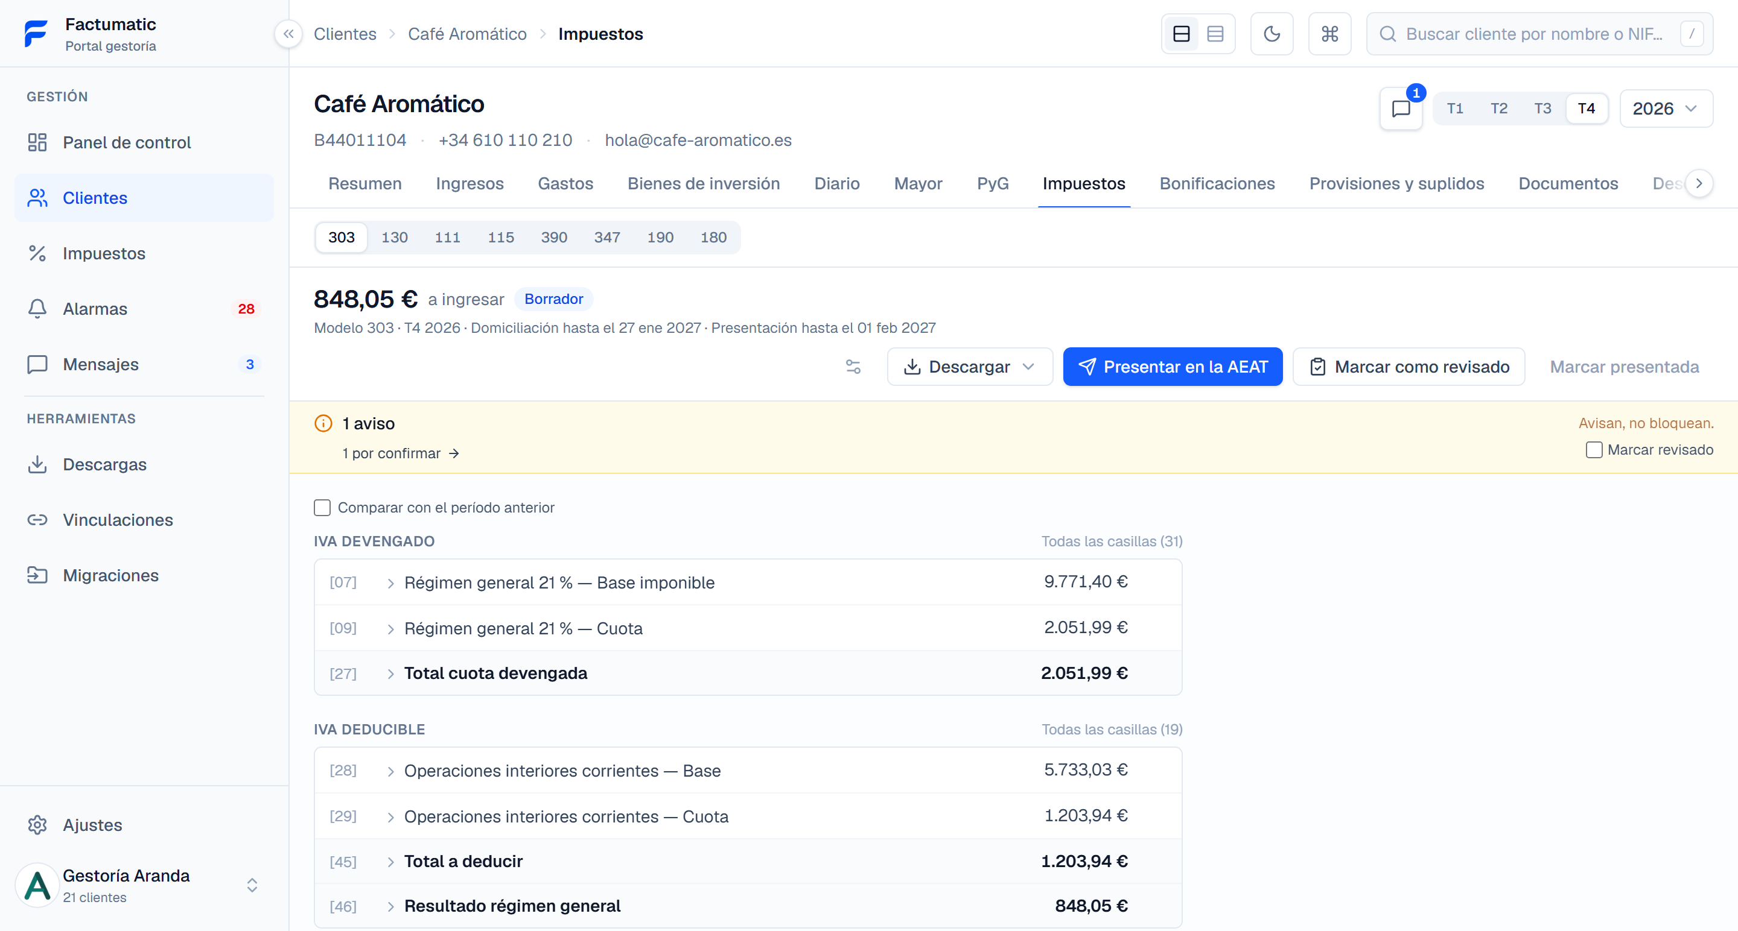Check the Marcar revisado box
The height and width of the screenshot is (931, 1738).
pyautogui.click(x=1594, y=450)
